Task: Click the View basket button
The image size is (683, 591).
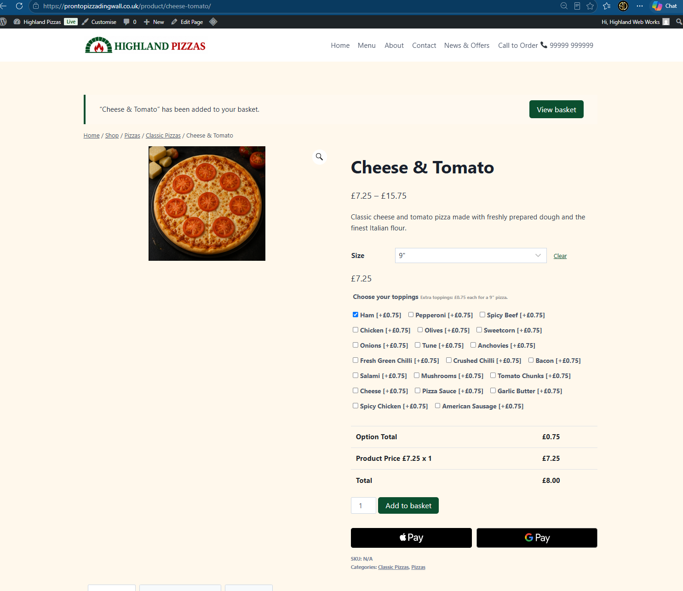Action: coord(556,109)
